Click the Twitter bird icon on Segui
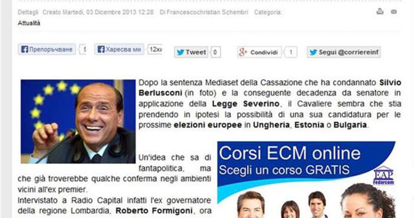This screenshot has height=218, width=414. [313, 52]
